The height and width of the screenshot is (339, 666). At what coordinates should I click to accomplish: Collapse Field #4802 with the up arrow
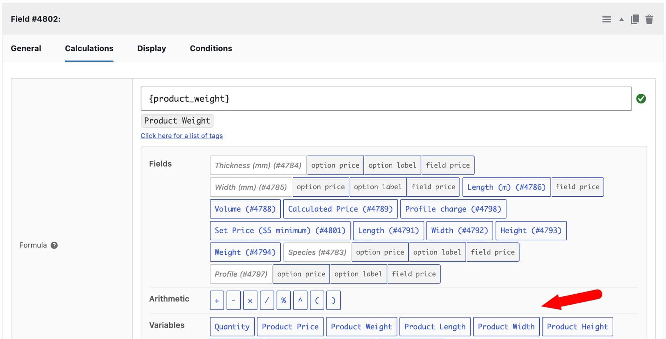coord(621,20)
